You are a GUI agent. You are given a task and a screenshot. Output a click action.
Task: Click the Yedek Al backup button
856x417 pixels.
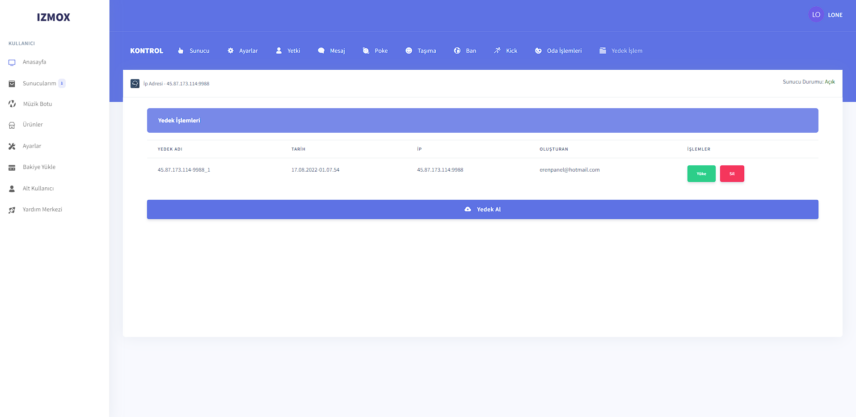click(x=482, y=210)
